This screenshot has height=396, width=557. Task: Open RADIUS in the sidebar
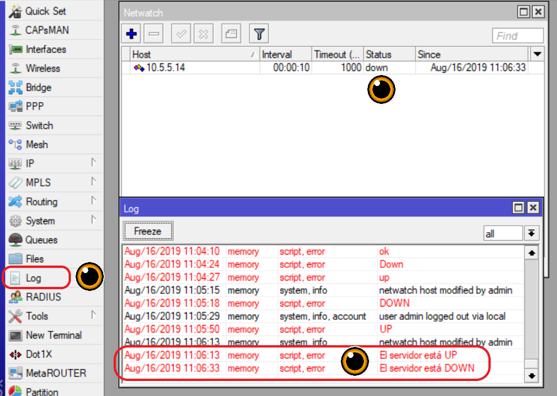tap(55, 297)
